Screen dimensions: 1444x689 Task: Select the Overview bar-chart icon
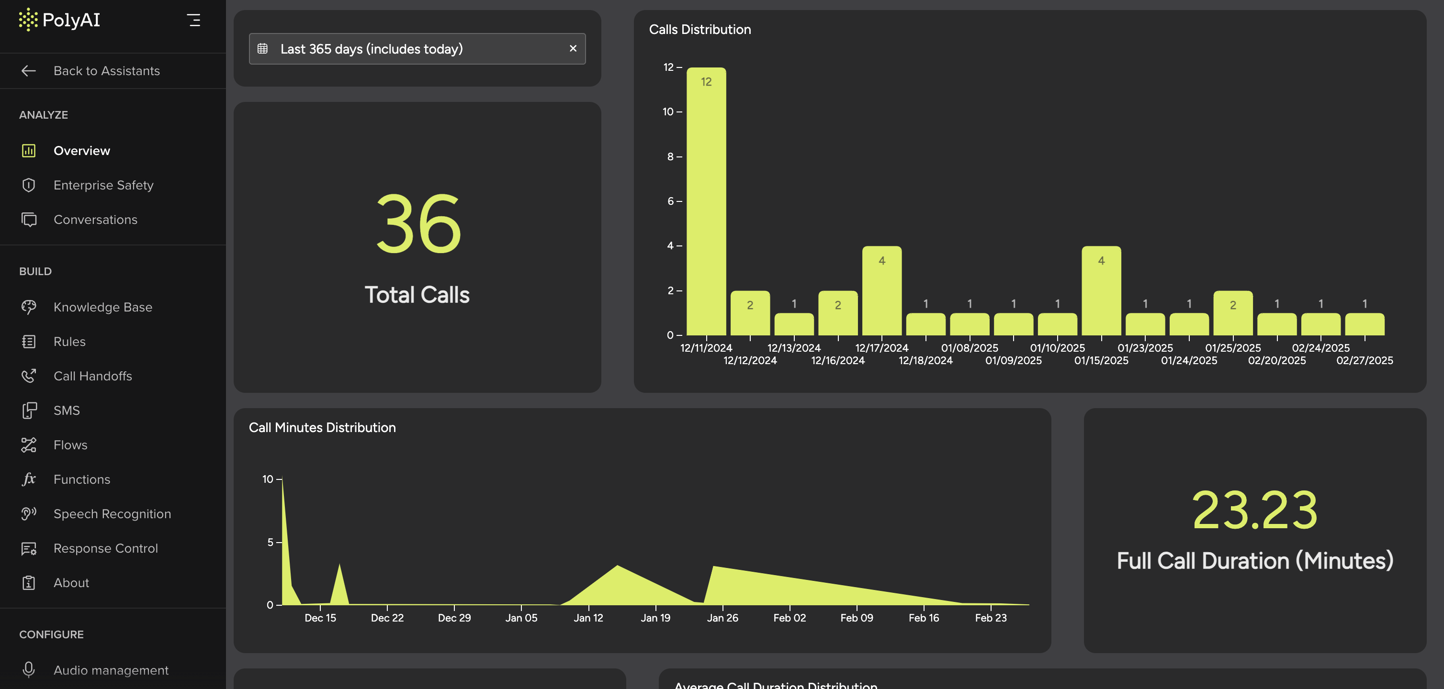29,150
